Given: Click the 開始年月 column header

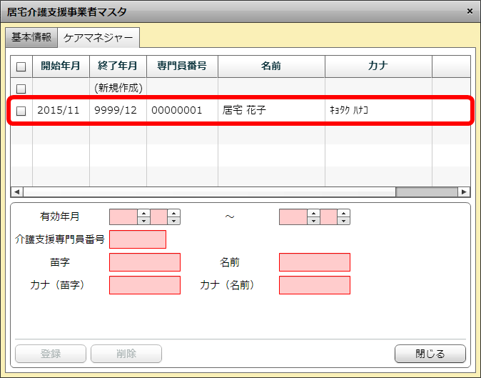Looking at the screenshot, I should tap(61, 66).
